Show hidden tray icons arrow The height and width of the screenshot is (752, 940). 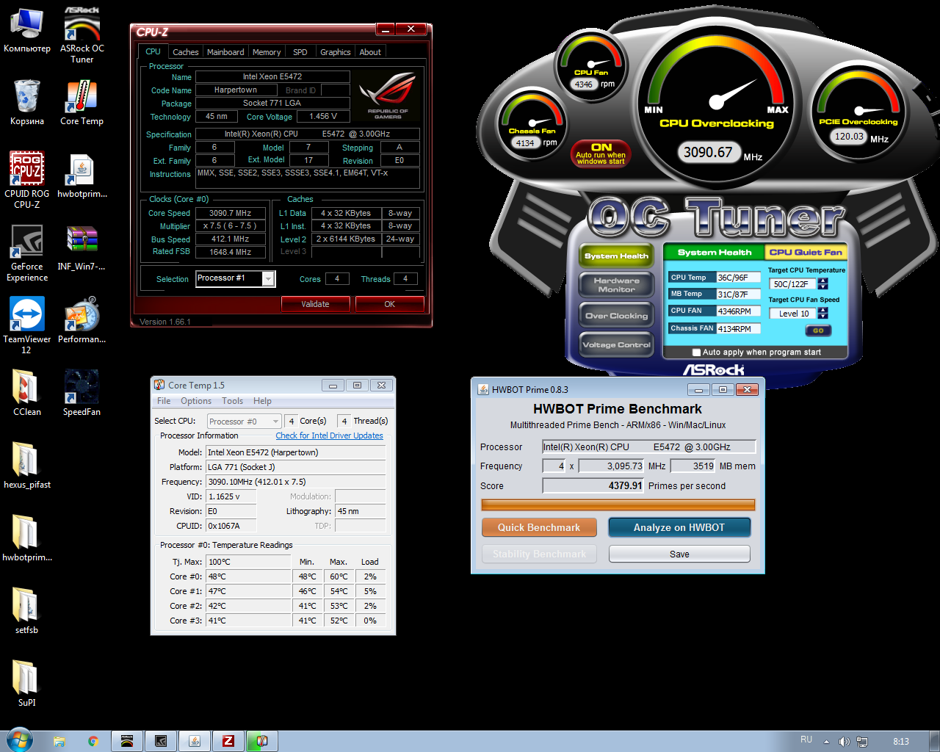pos(826,742)
